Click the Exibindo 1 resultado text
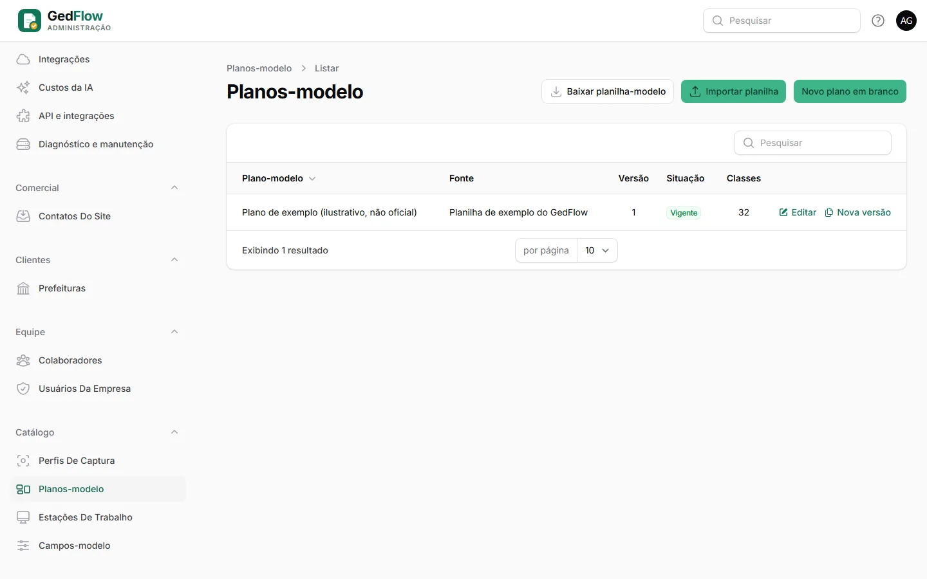The height and width of the screenshot is (579, 927). coord(285,250)
